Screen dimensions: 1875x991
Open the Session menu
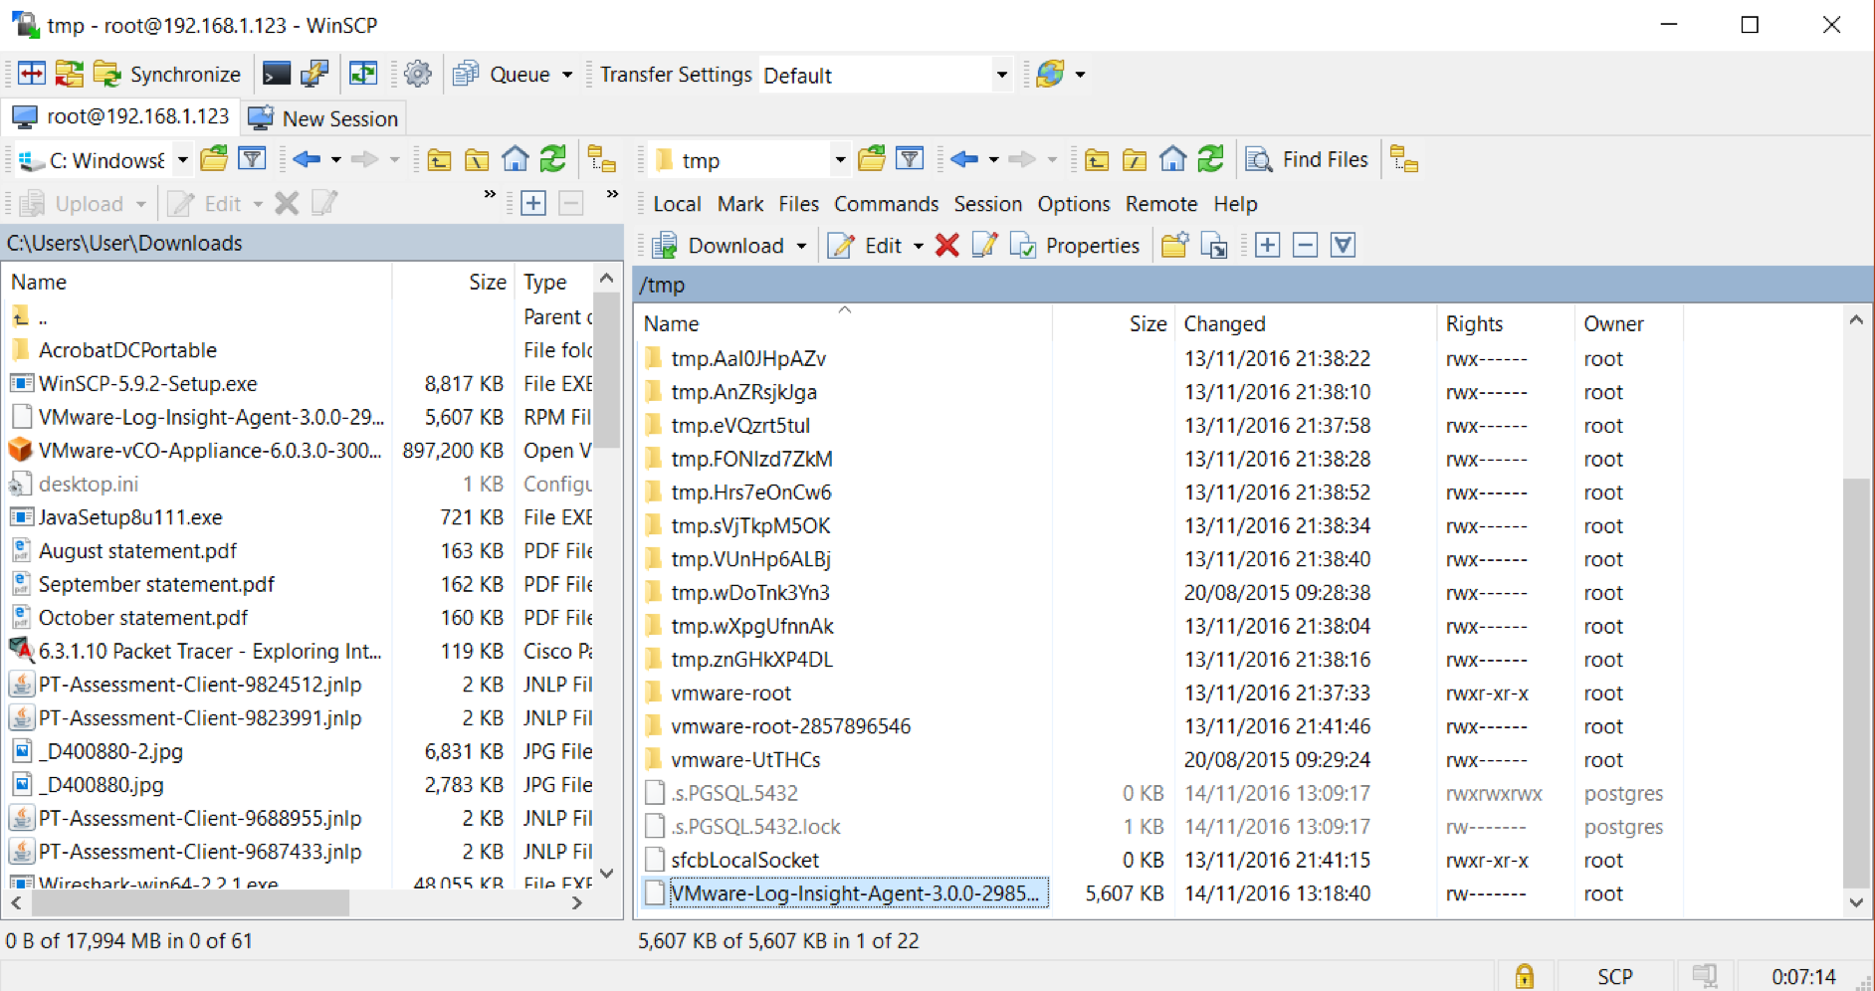pyautogui.click(x=987, y=204)
